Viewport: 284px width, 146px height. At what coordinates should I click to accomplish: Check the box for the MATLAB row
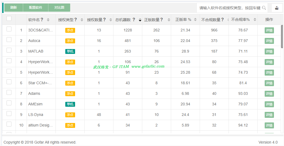click(9, 50)
